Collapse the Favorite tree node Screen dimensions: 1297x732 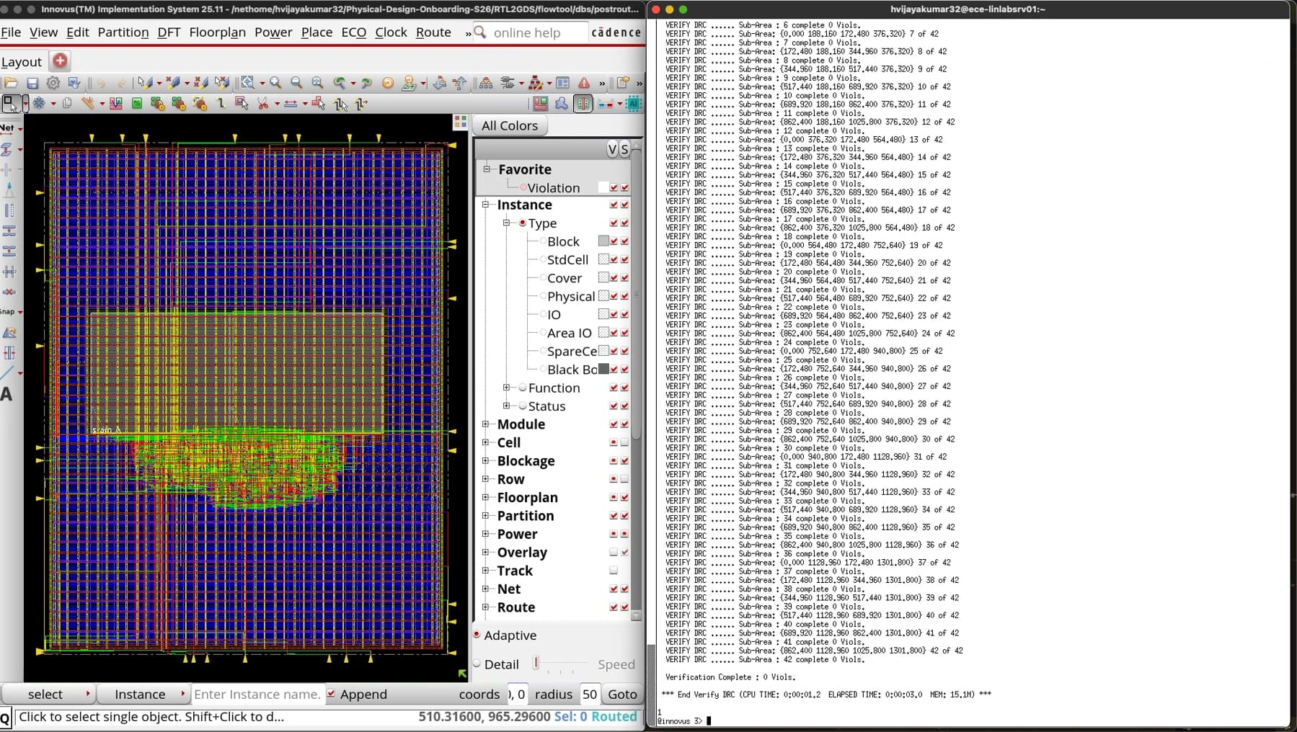point(487,169)
